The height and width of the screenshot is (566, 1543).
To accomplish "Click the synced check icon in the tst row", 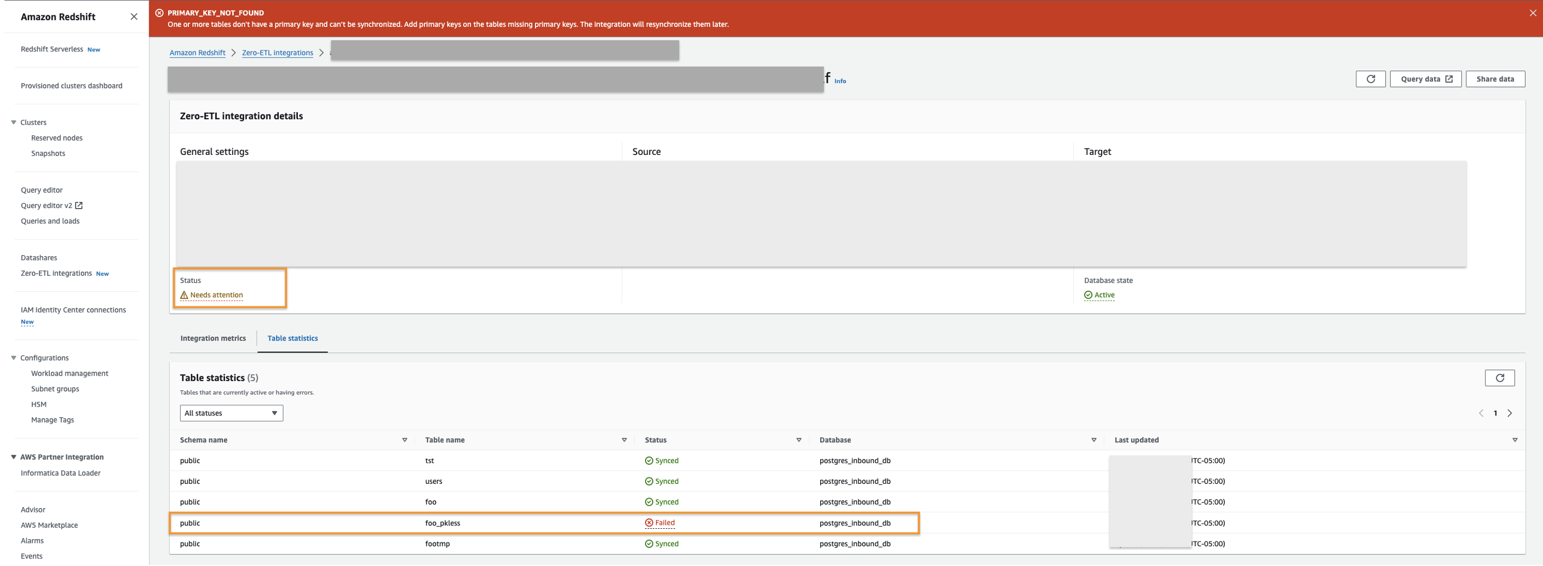I will point(649,460).
